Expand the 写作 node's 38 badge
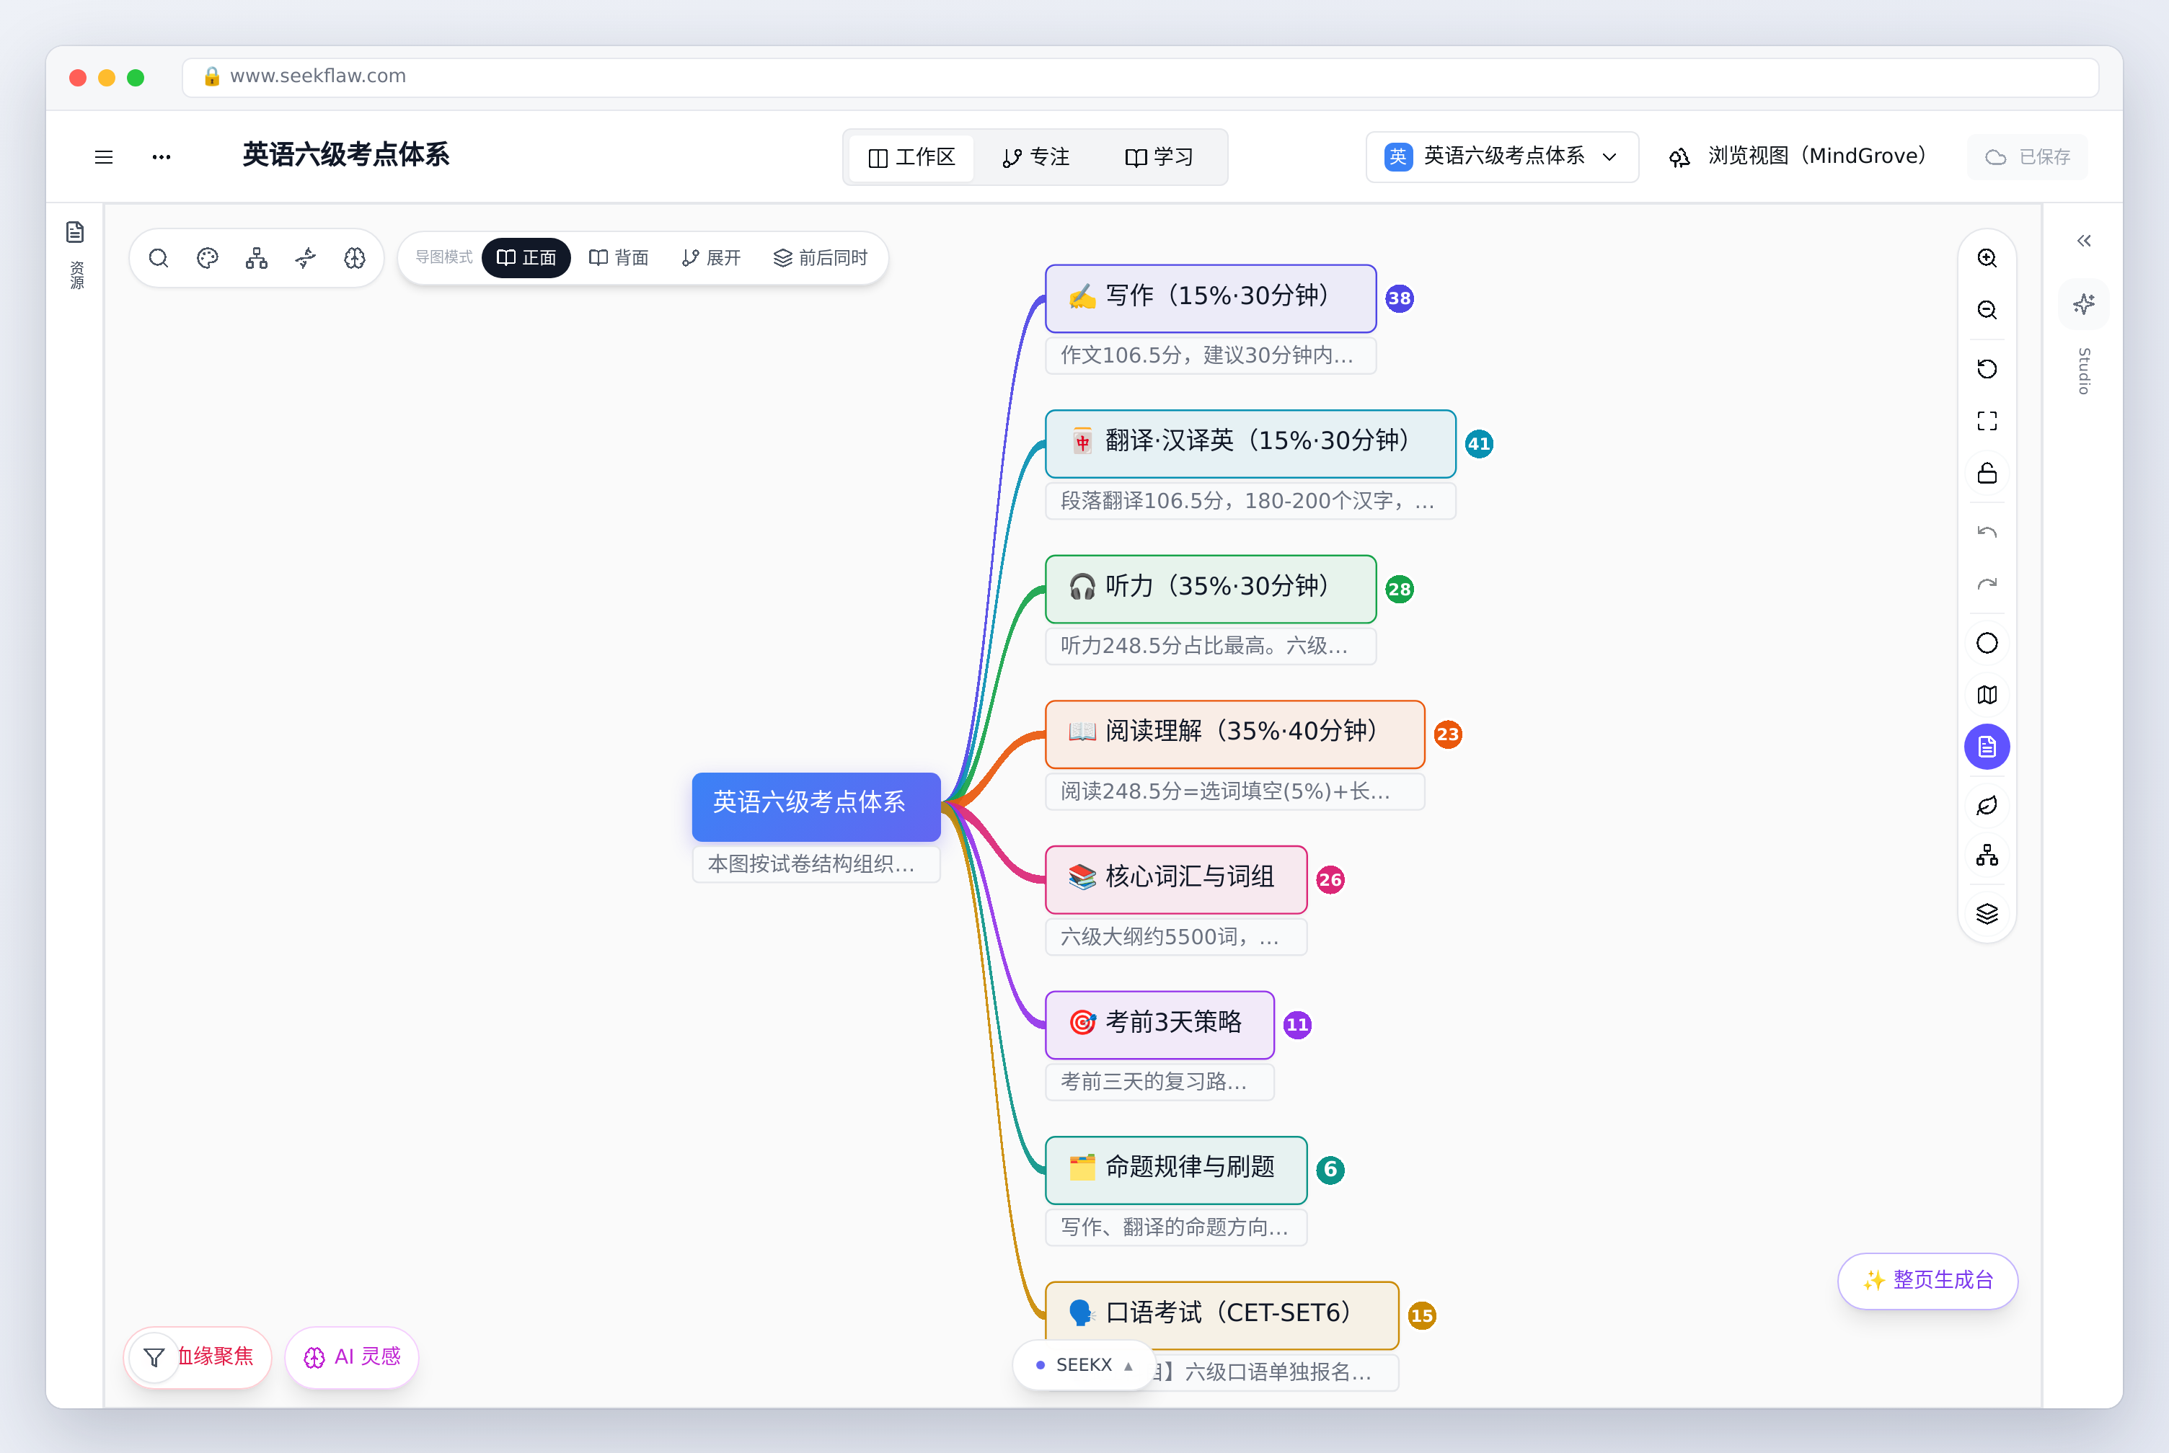Image resolution: width=2169 pixels, height=1453 pixels. [1399, 298]
